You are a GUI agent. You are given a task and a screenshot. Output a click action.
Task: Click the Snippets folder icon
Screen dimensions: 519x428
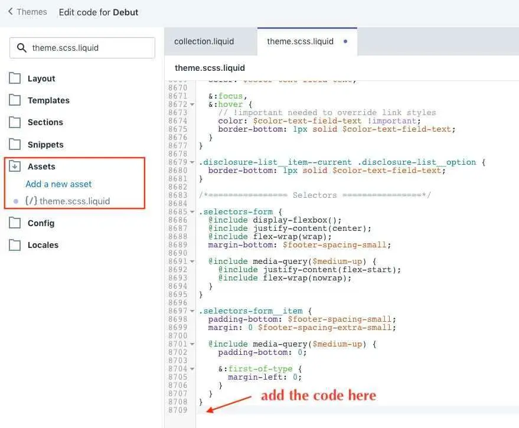pos(15,145)
